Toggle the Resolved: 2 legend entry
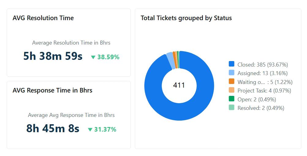Screen dimensions: 307x156 [260, 108]
